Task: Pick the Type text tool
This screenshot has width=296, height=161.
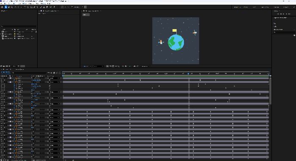Action: (x=37, y=7)
